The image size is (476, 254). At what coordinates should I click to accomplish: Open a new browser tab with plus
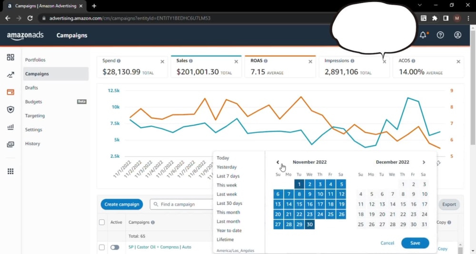coord(94,6)
